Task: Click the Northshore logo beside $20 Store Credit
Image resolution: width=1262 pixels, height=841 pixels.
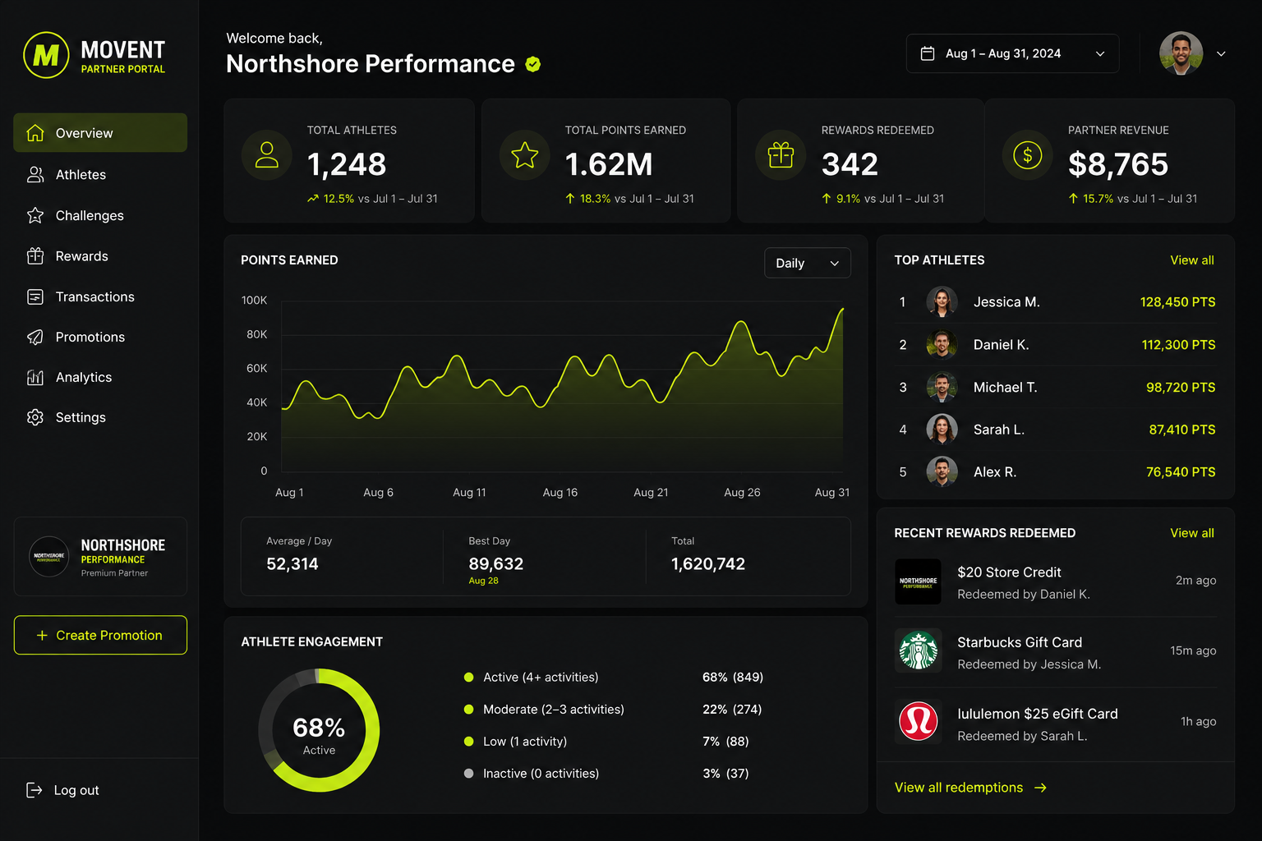Action: pos(919,581)
